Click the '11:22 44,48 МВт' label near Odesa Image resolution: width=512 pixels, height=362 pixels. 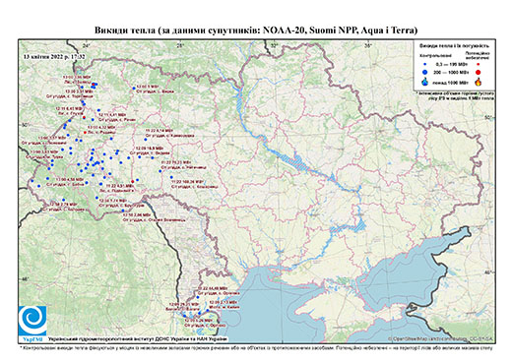point(214,288)
